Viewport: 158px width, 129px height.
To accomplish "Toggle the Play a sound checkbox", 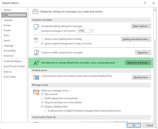I will [42, 94].
